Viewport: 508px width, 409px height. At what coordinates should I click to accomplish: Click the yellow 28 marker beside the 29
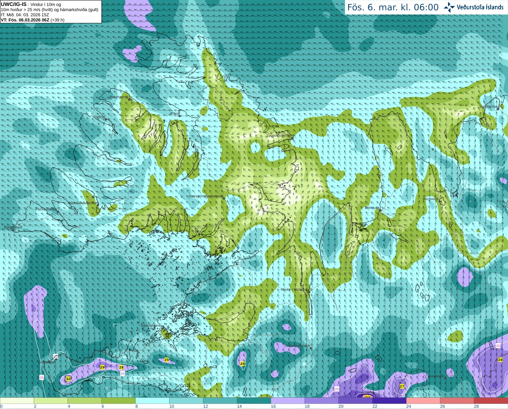click(121, 368)
